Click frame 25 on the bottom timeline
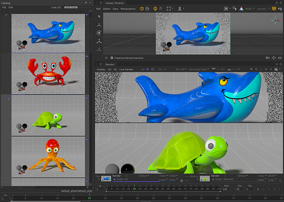 click(x=89, y=198)
